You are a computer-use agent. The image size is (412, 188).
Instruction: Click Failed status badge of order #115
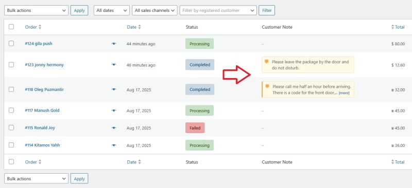pyautogui.click(x=195, y=128)
